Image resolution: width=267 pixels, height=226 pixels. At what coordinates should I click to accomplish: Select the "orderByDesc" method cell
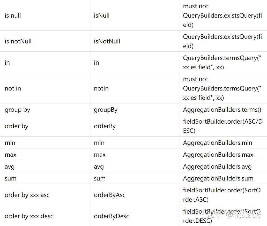[x=111, y=216]
